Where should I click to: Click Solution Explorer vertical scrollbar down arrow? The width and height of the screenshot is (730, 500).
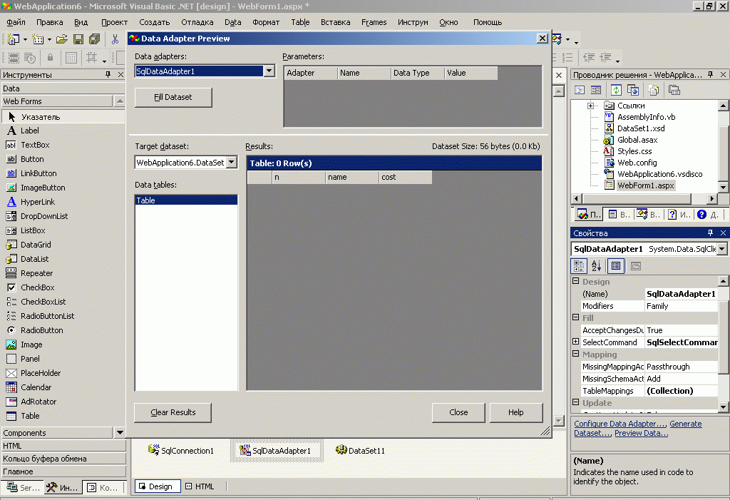click(x=723, y=187)
